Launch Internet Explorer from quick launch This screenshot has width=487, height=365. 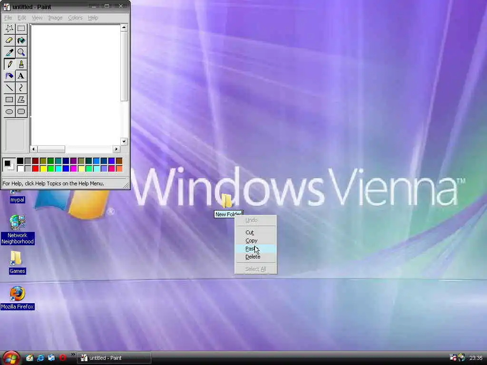tap(40, 358)
